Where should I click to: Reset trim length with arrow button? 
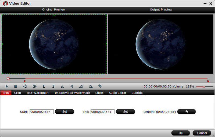click(187, 111)
